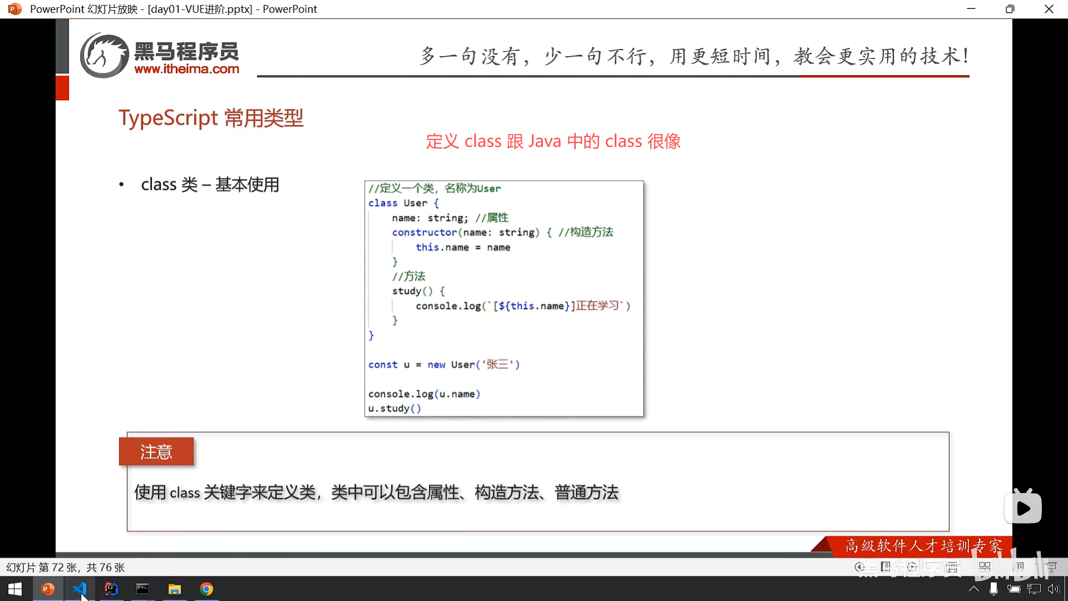Show hidden system tray icons

pyautogui.click(x=973, y=589)
